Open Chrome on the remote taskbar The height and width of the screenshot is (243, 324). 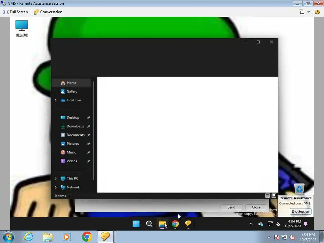[175, 224]
